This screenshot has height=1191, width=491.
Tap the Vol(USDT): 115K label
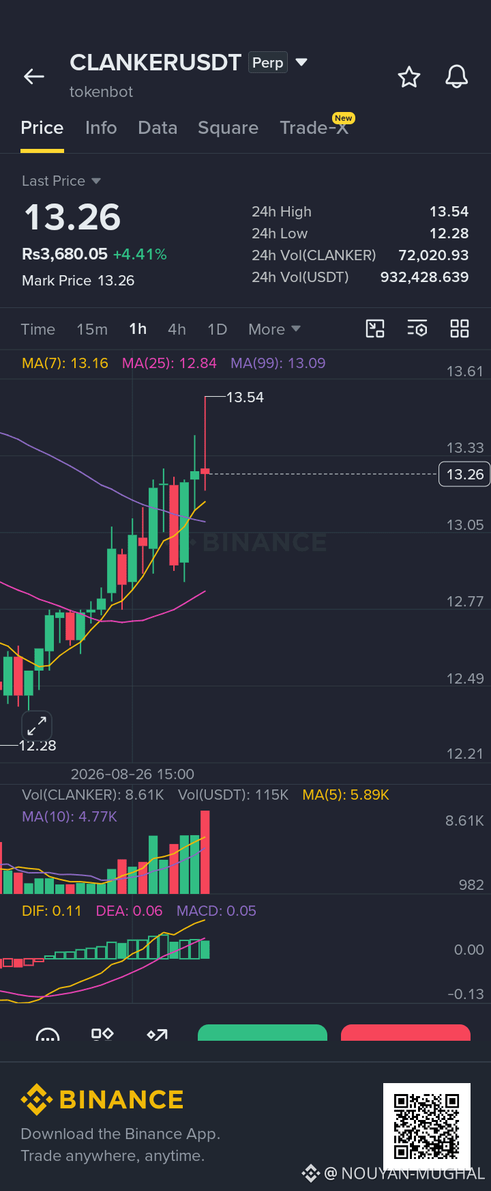point(233,795)
